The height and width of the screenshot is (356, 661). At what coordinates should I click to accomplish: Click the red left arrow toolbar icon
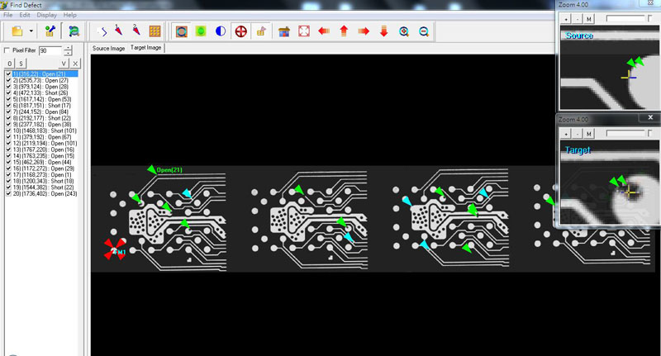[x=323, y=31]
